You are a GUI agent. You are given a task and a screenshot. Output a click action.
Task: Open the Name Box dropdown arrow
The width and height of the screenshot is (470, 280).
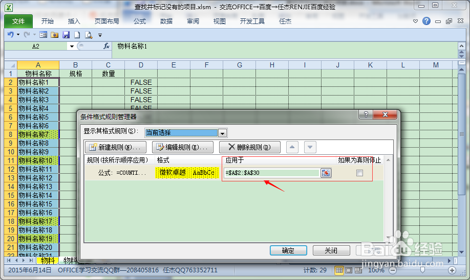[72, 46]
